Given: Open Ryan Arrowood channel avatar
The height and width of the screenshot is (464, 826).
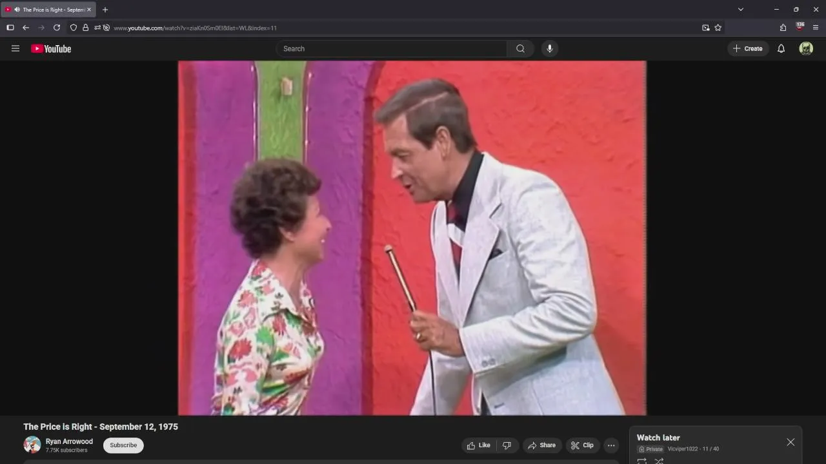Looking at the screenshot, I should 32,445.
